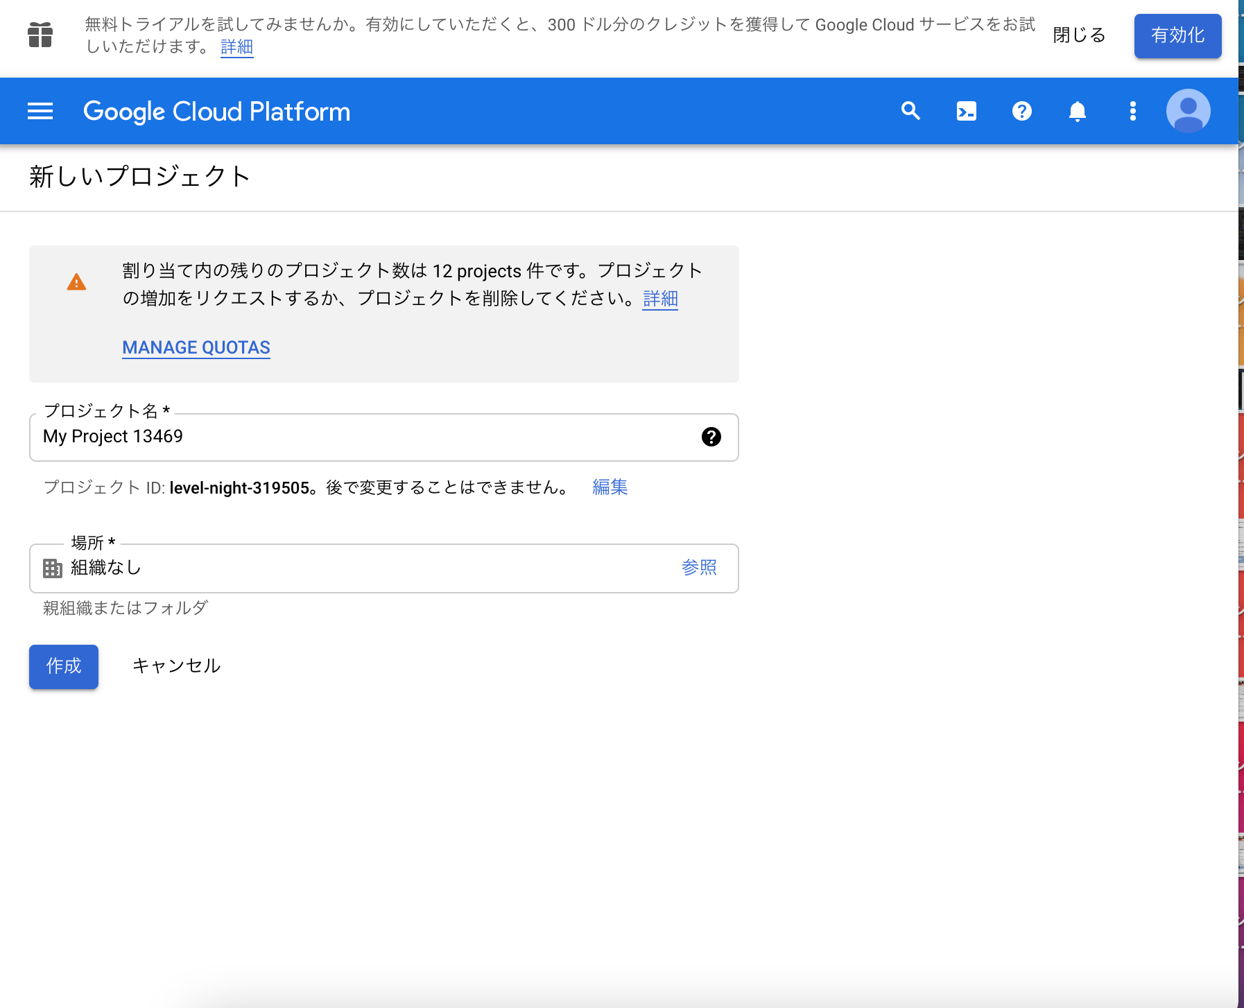Enable free trial with the 有効化 button
1244x1008 pixels.
(x=1177, y=36)
